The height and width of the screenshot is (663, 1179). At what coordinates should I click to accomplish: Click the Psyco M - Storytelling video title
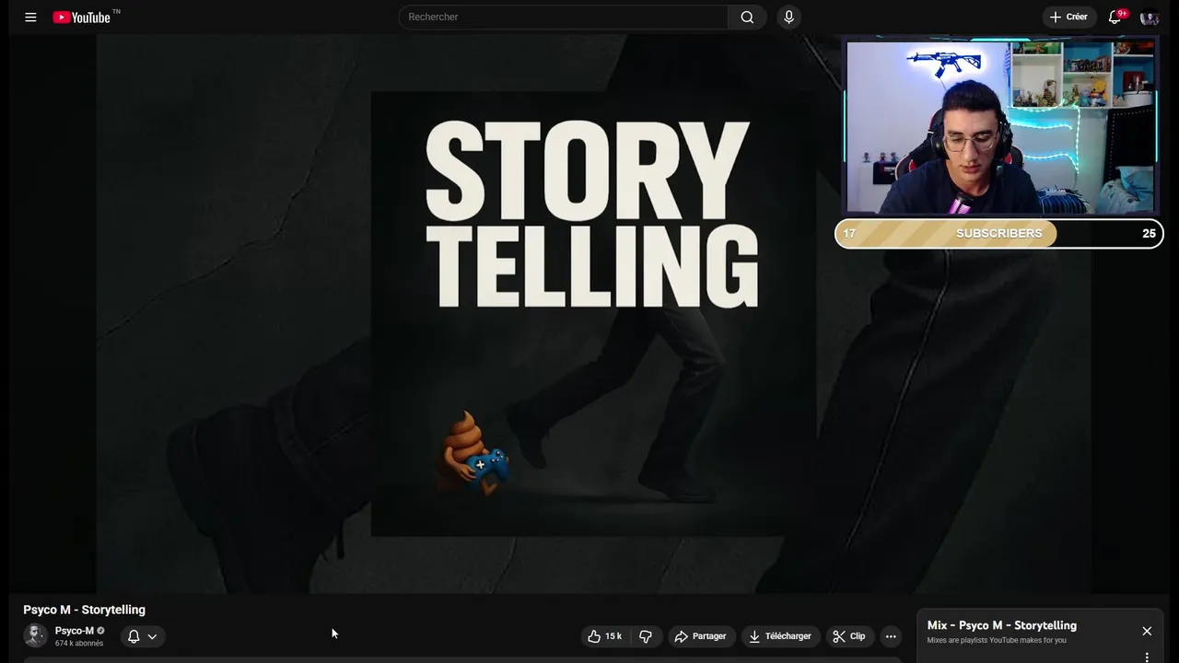click(x=85, y=610)
